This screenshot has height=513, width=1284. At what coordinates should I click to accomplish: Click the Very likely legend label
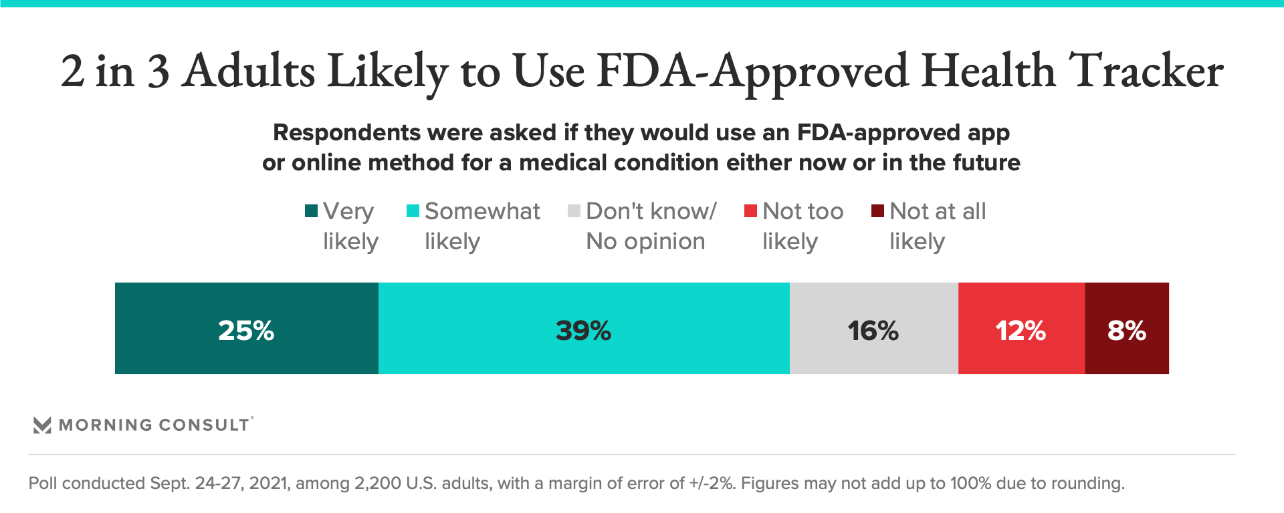tap(350, 226)
